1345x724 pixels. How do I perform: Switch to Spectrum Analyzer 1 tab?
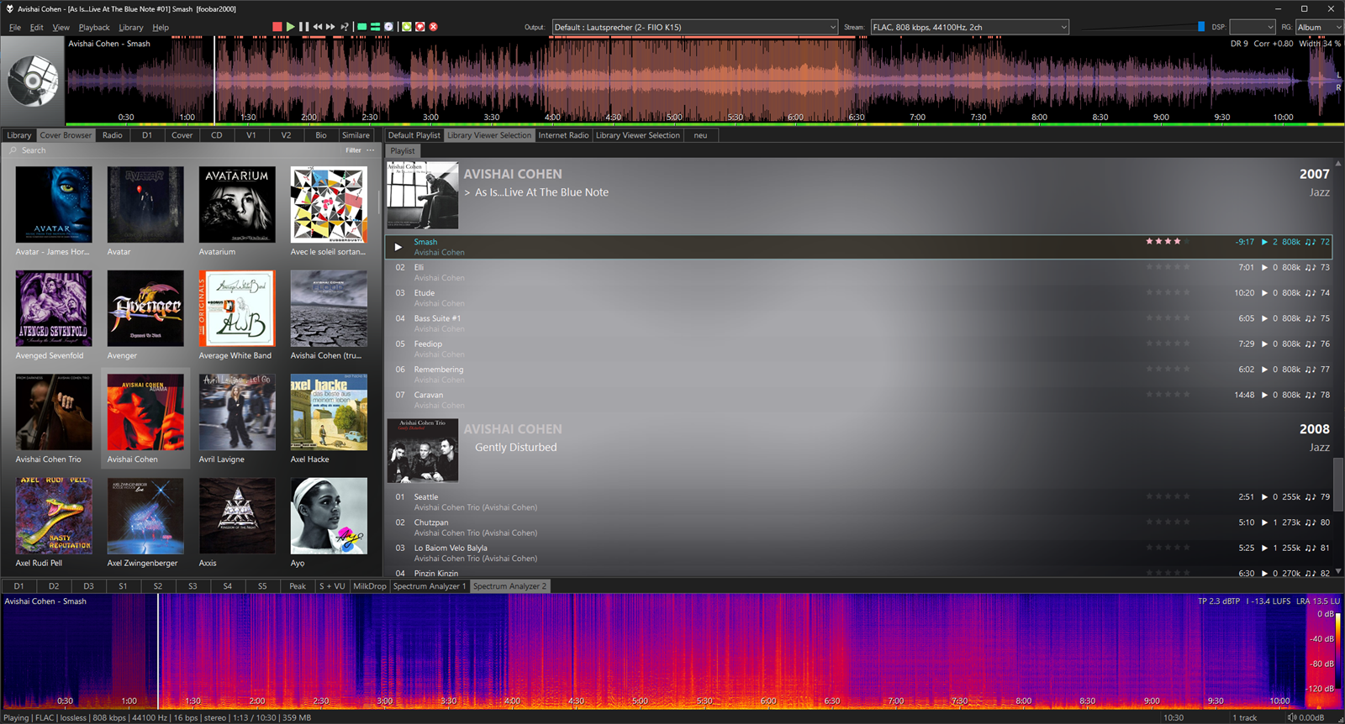429,586
